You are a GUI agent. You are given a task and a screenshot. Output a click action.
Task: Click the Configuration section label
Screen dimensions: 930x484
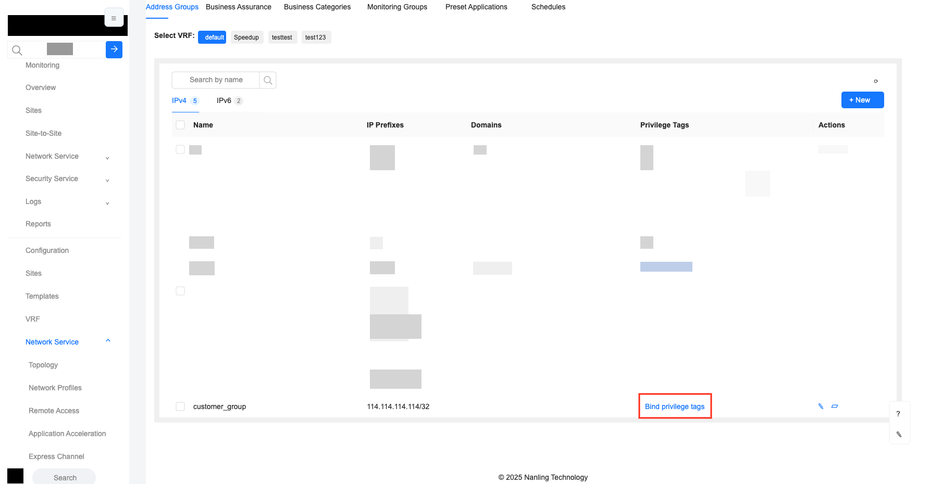pos(47,250)
